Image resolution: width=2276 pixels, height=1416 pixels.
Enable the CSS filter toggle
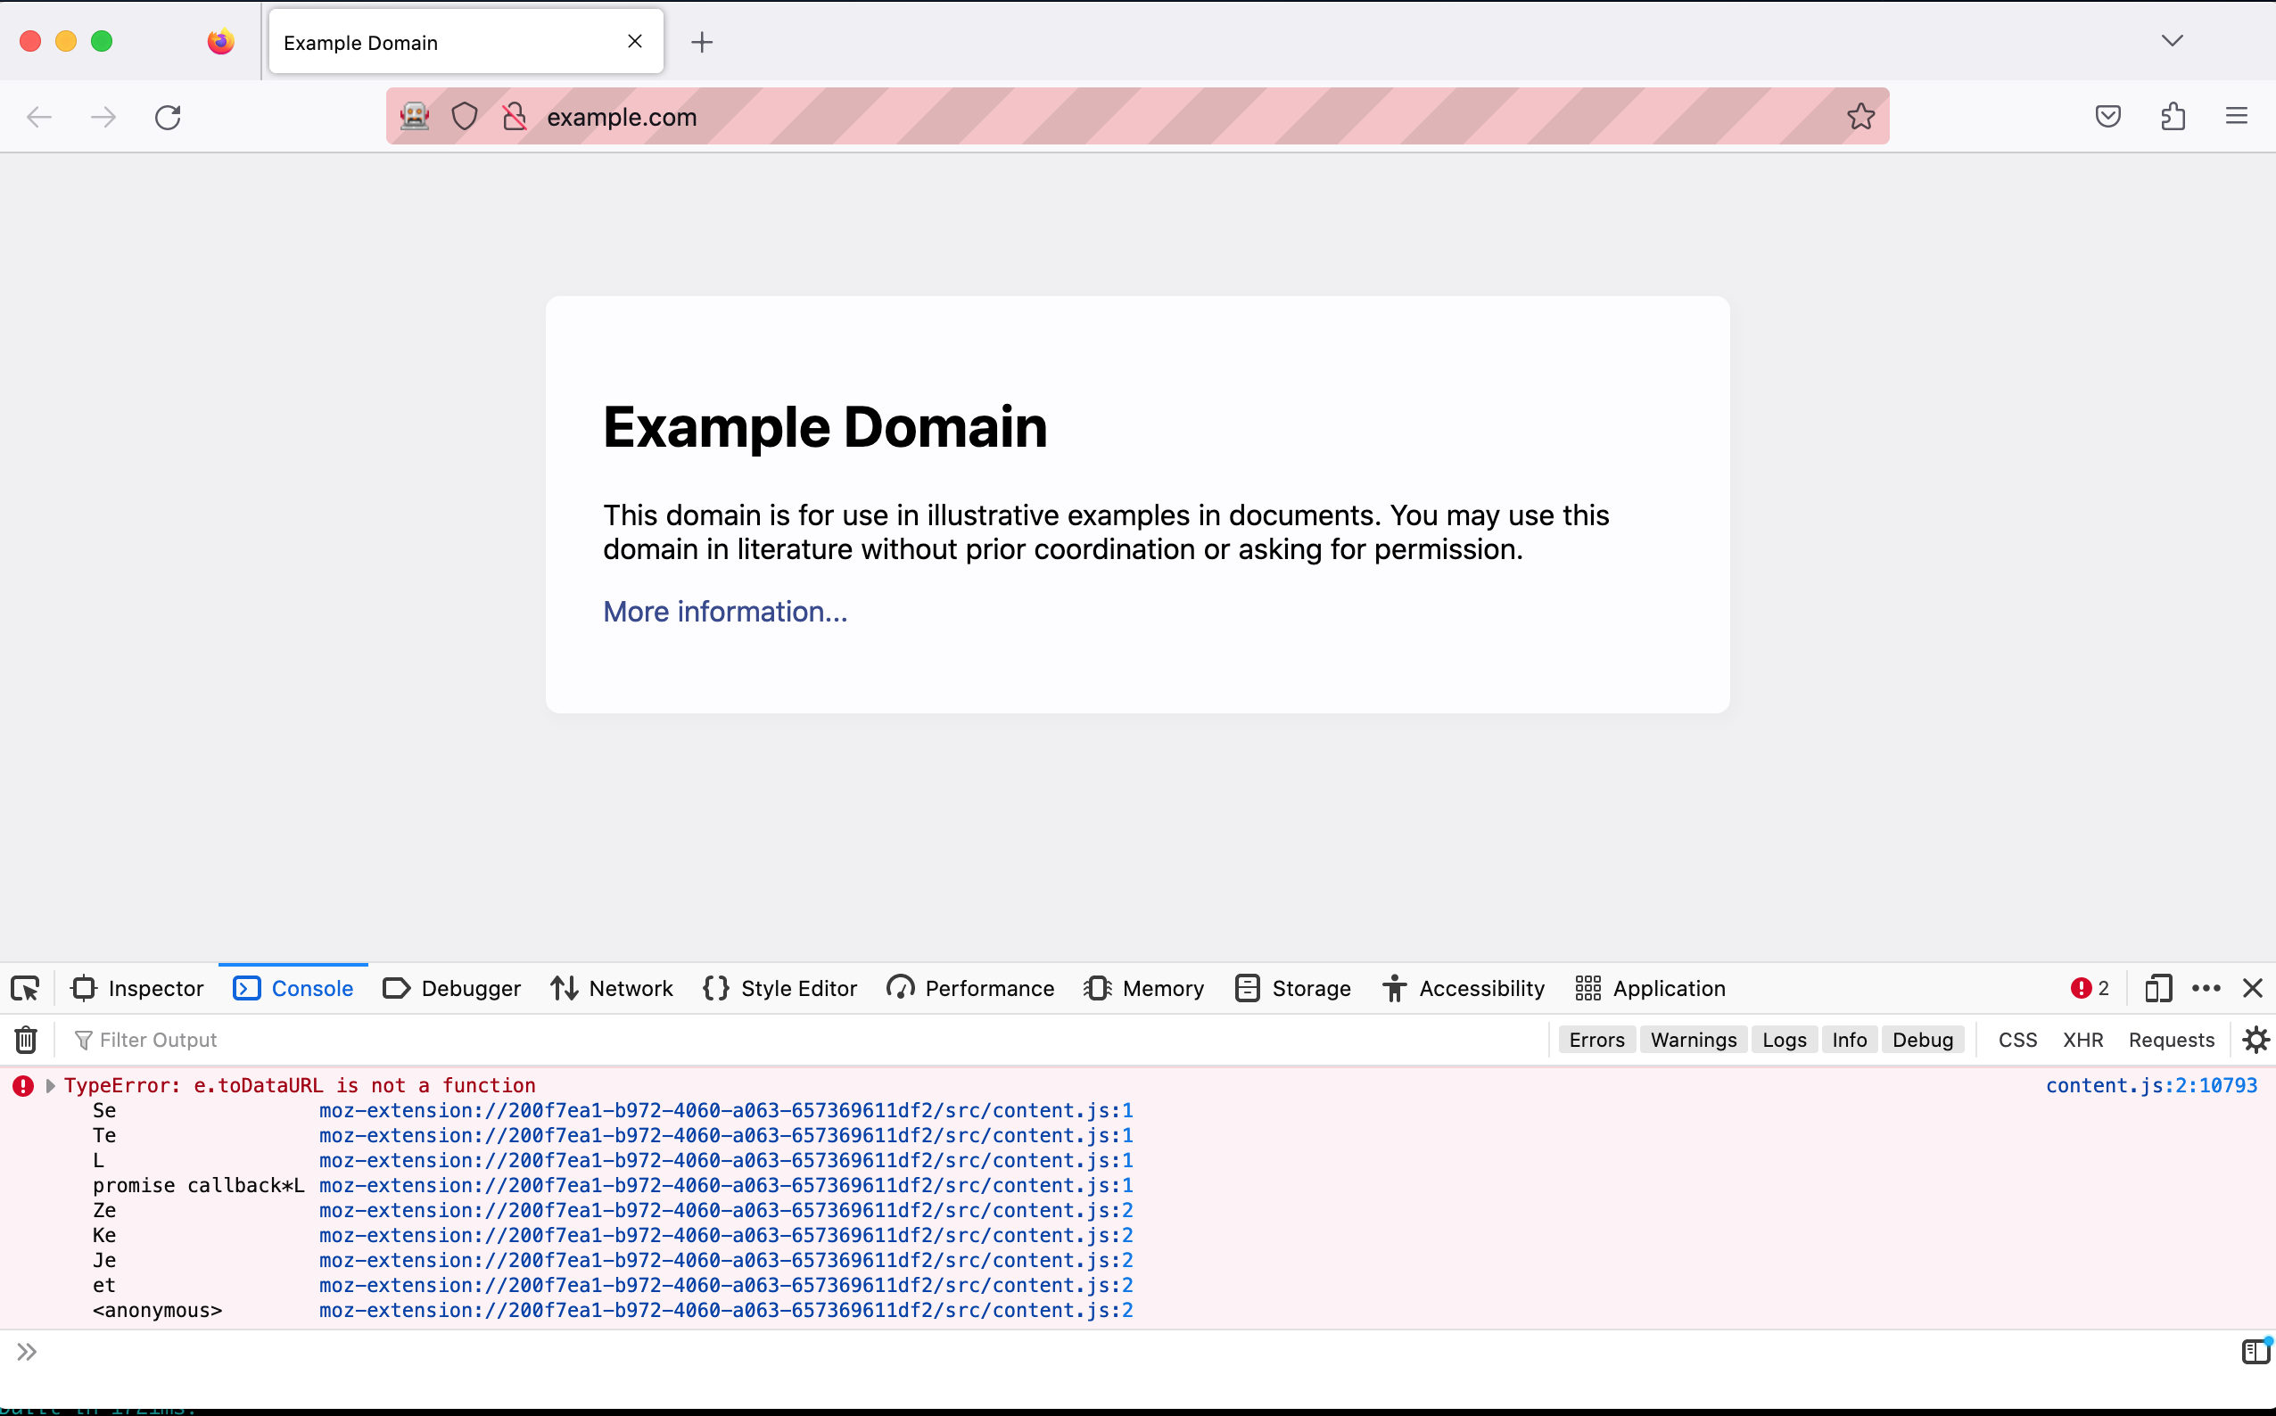(2016, 1040)
